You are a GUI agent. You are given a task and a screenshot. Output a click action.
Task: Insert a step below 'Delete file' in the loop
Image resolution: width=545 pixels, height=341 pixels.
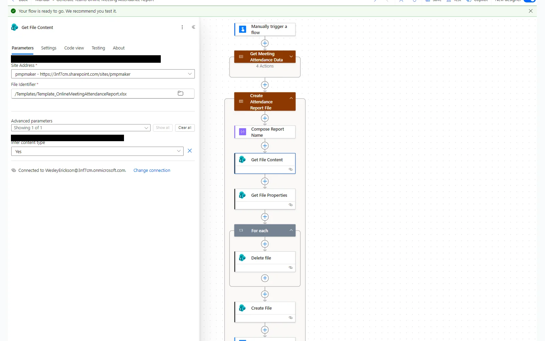(265, 278)
